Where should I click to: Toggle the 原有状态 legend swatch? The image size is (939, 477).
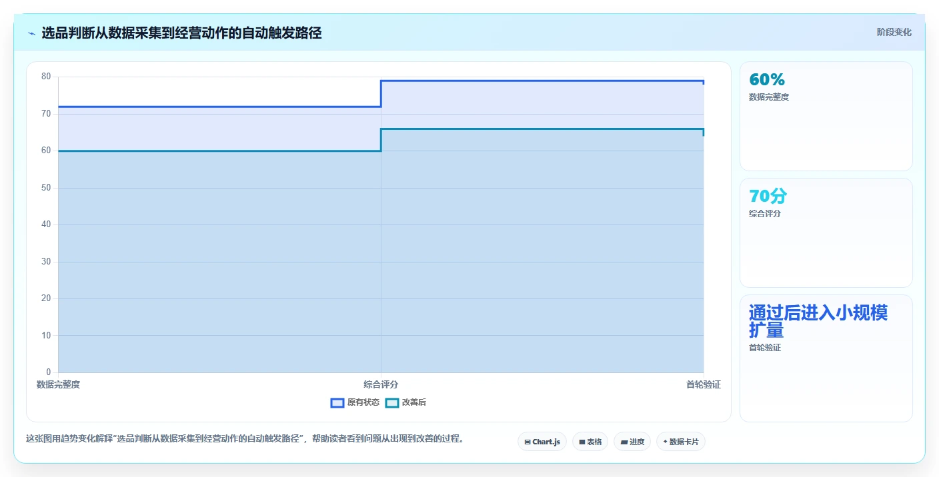point(337,402)
